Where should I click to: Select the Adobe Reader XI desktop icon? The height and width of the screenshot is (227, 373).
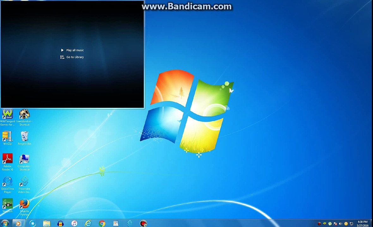[x=7, y=162]
